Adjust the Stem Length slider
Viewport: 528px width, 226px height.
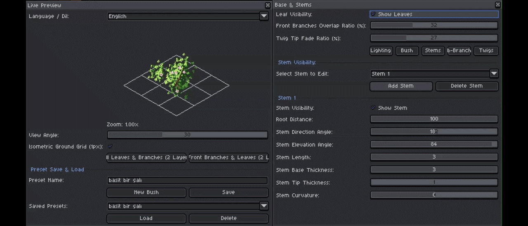point(434,157)
